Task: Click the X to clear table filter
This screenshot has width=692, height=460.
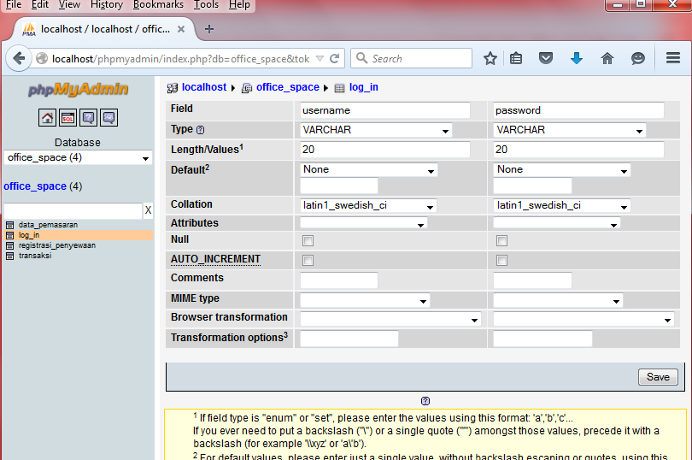Action: (148, 210)
